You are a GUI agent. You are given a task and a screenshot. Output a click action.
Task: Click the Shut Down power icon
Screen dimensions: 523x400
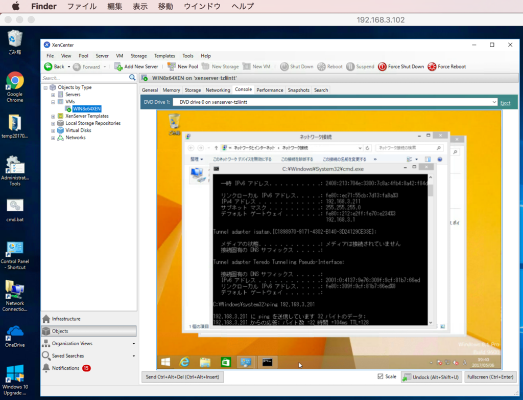(x=284, y=66)
